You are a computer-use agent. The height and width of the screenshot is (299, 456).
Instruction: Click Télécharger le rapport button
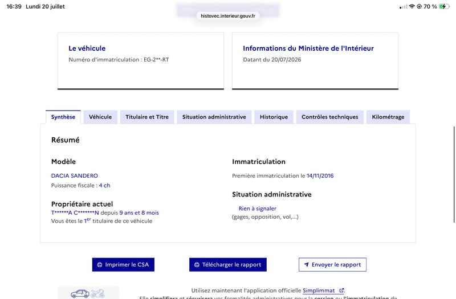pyautogui.click(x=227, y=265)
